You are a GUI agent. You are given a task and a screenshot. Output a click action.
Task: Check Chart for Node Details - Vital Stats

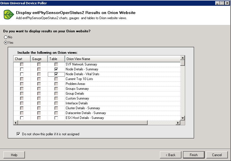click(x=22, y=74)
